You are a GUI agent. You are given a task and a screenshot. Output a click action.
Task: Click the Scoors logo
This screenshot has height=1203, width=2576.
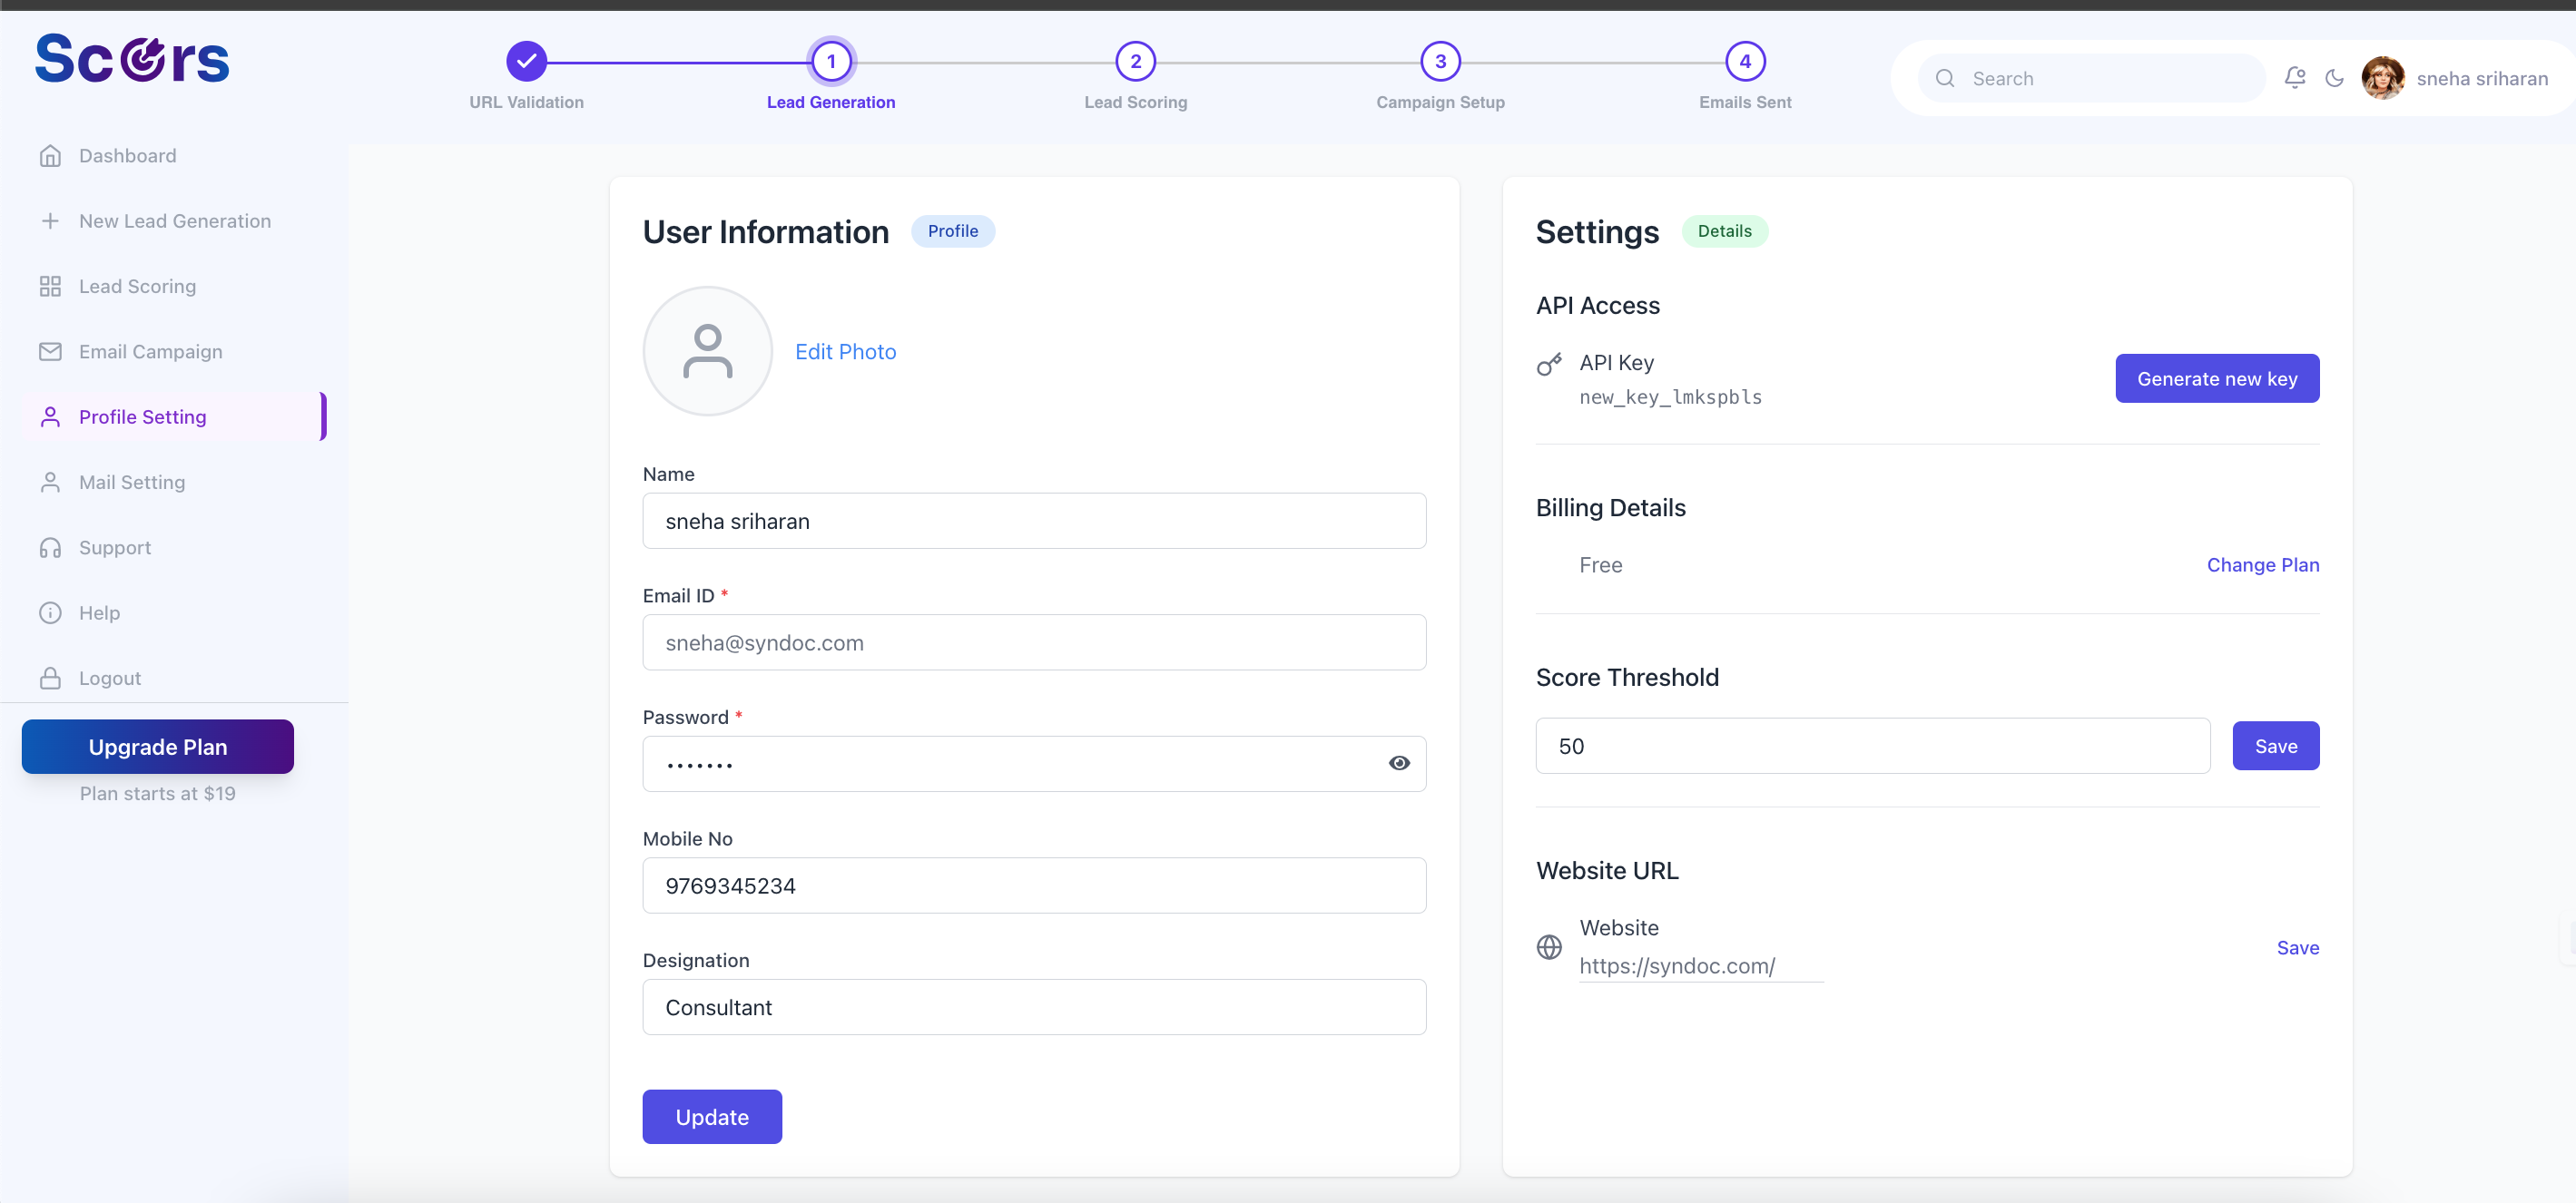pyautogui.click(x=132, y=58)
